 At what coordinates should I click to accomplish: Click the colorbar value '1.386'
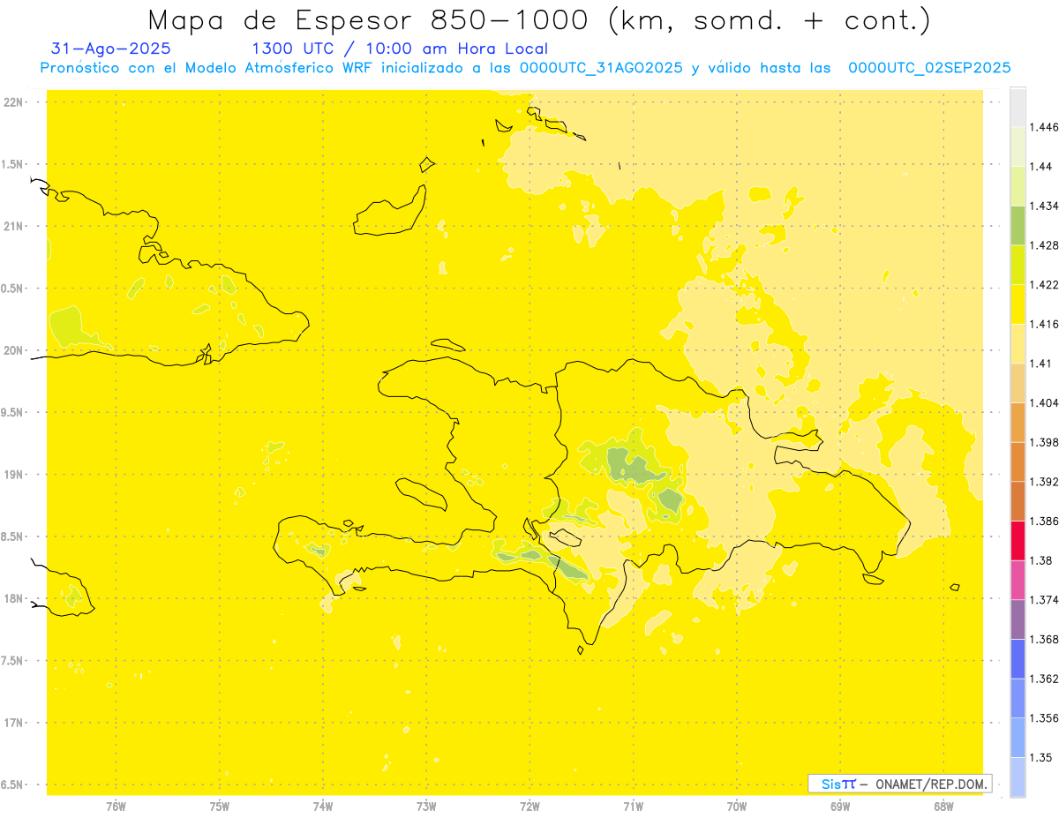(1044, 521)
